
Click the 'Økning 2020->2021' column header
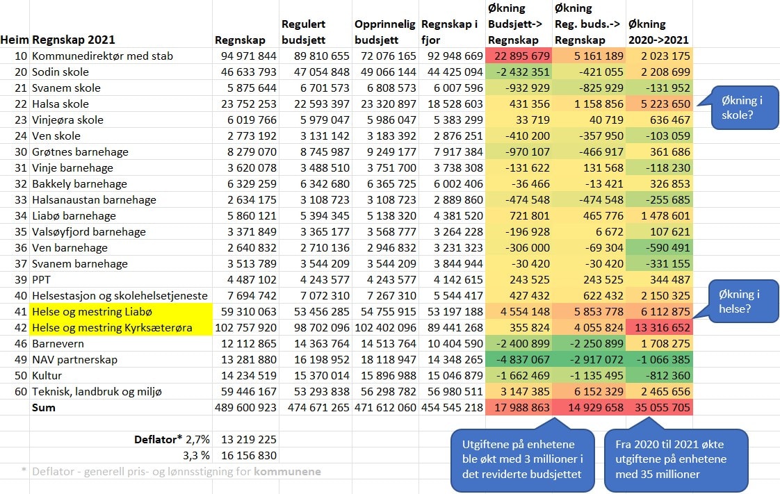(658, 32)
